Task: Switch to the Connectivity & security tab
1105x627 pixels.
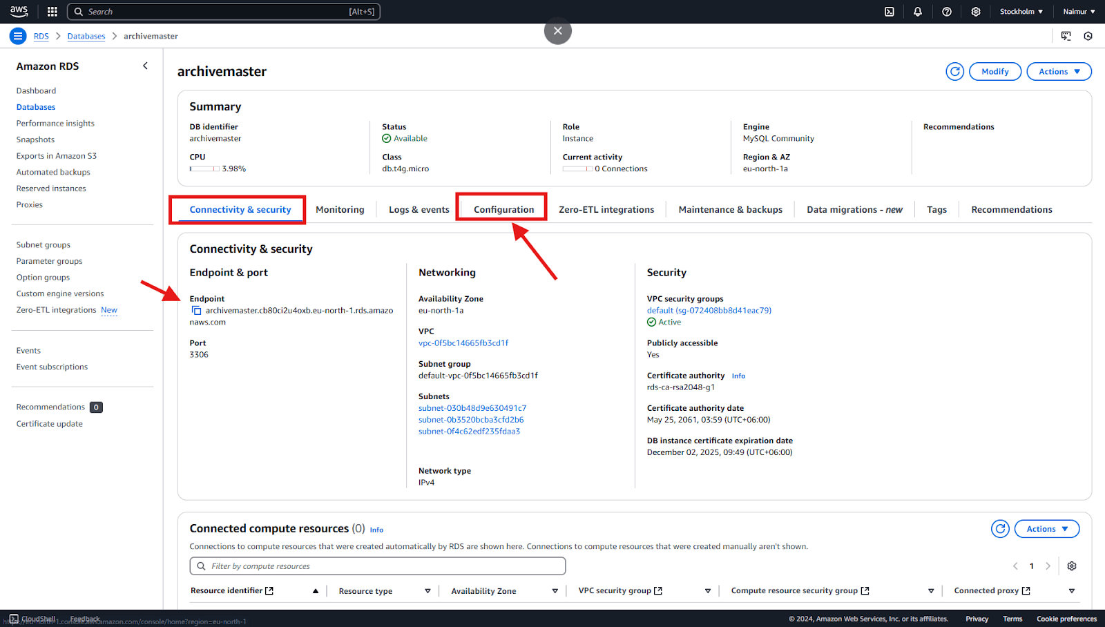Action: (240, 209)
